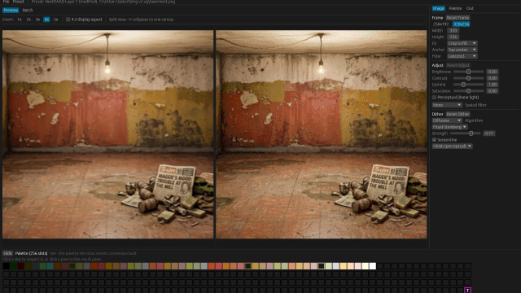Set zoom to 3x
The height and width of the screenshot is (293, 521).
click(37, 20)
